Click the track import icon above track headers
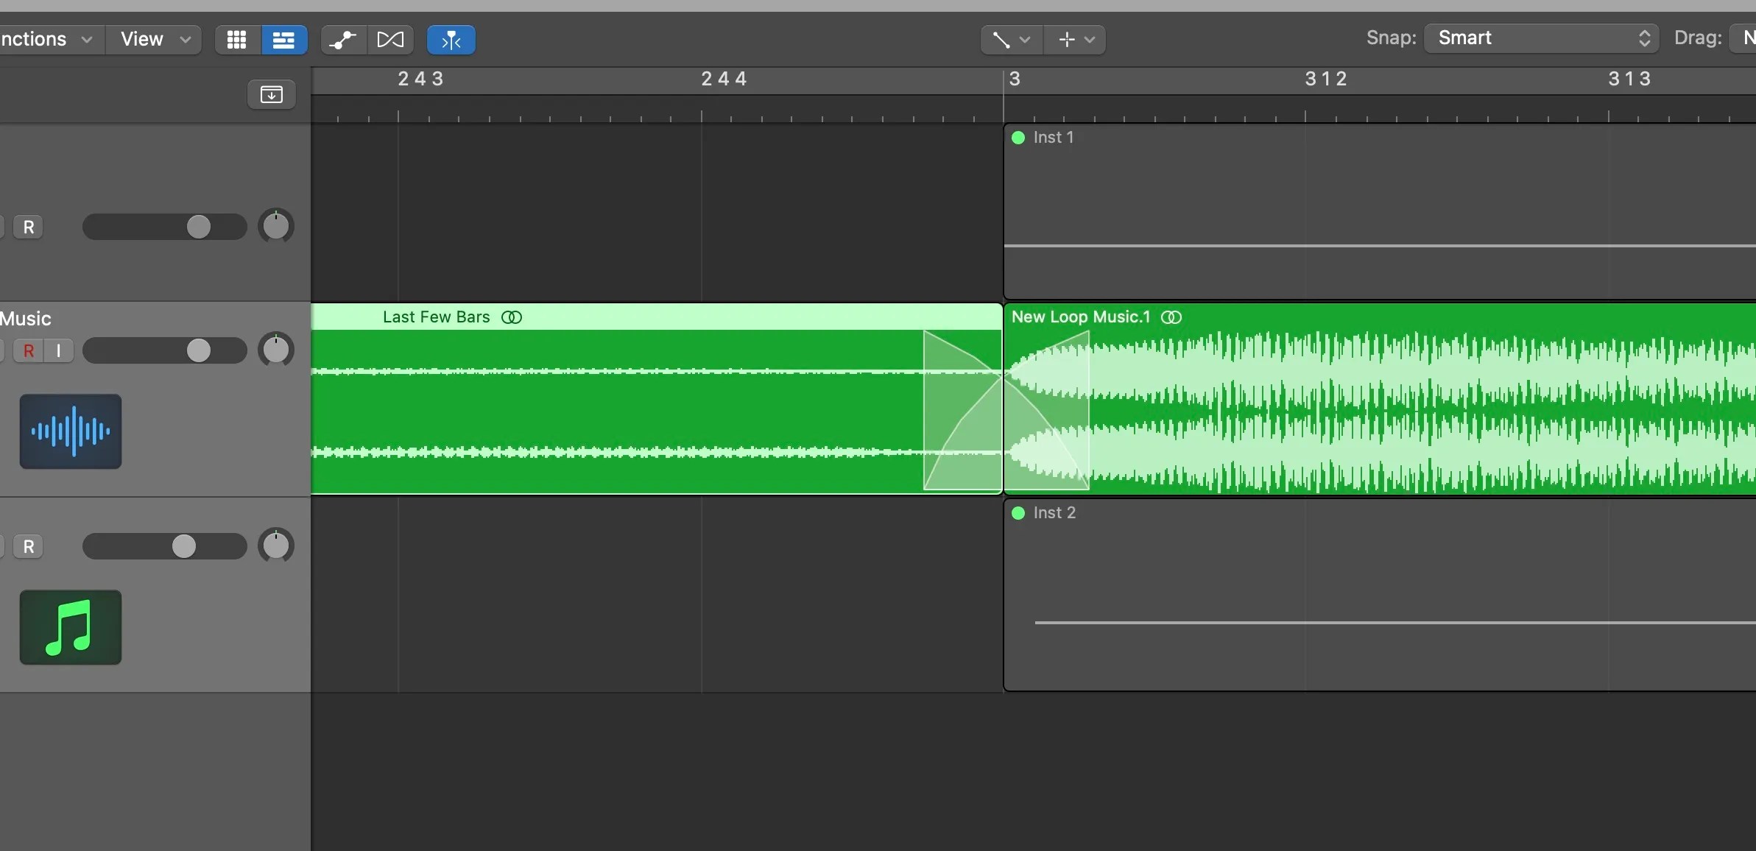Screen dimensions: 1756x851 [272, 93]
